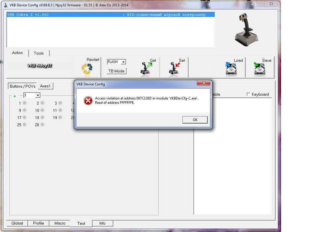332x232 pixels.
Task: Click button indicator 2
Action: click(42, 103)
